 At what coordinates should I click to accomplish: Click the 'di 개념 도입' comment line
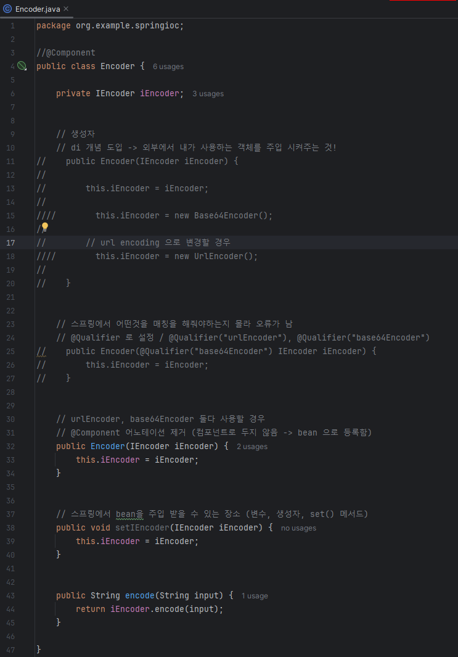click(197, 147)
